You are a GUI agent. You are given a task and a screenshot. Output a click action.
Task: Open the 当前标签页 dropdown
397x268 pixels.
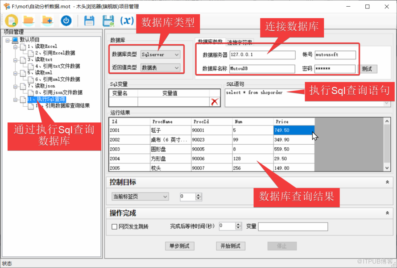pos(140,197)
